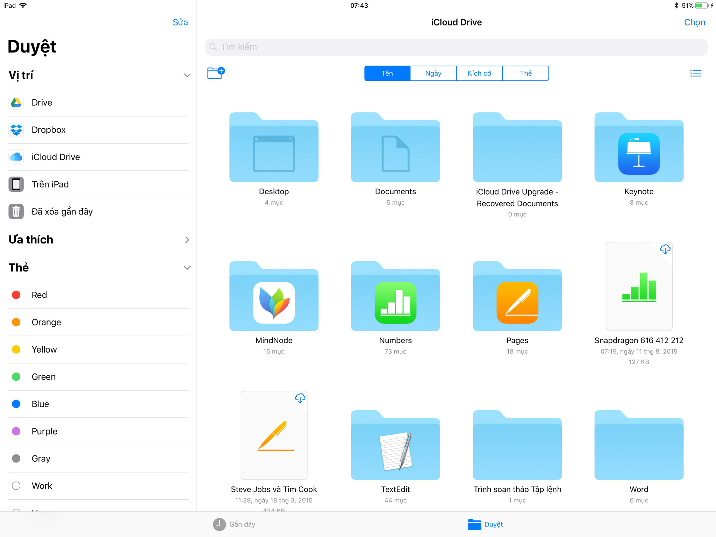Tap Sửa to edit sidebar
The width and height of the screenshot is (716, 537).
pyautogui.click(x=180, y=22)
